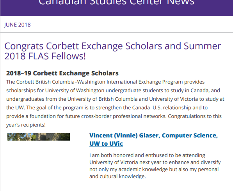Click the line beginning 'undergraduates from the University'
233x191 pixels.
pyautogui.click(x=115, y=99)
